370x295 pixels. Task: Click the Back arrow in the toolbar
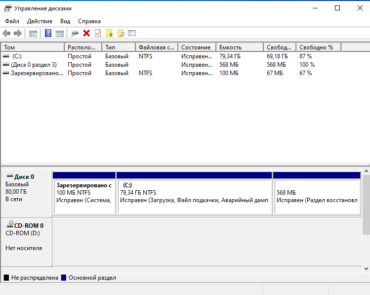tap(6, 33)
